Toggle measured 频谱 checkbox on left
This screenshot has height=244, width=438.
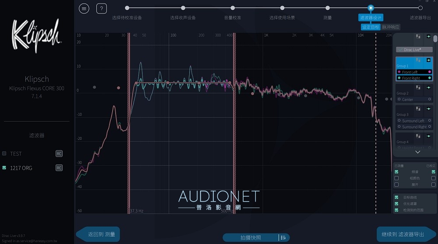pyautogui.click(x=396, y=172)
